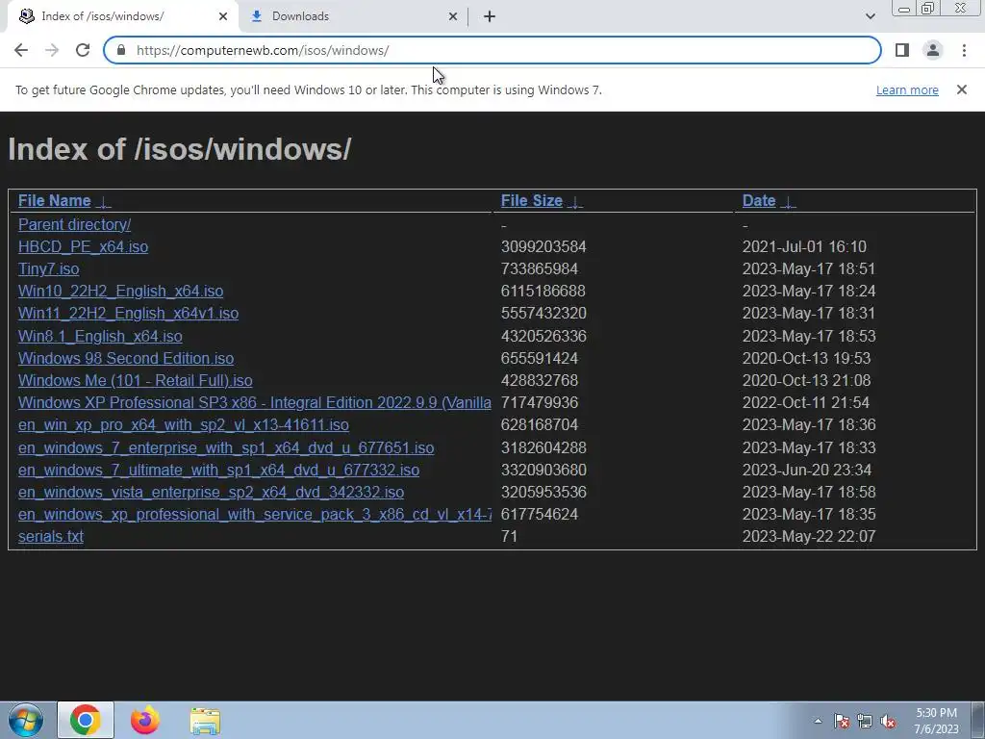Open serials.txt file
The height and width of the screenshot is (739, 985).
[x=51, y=536]
